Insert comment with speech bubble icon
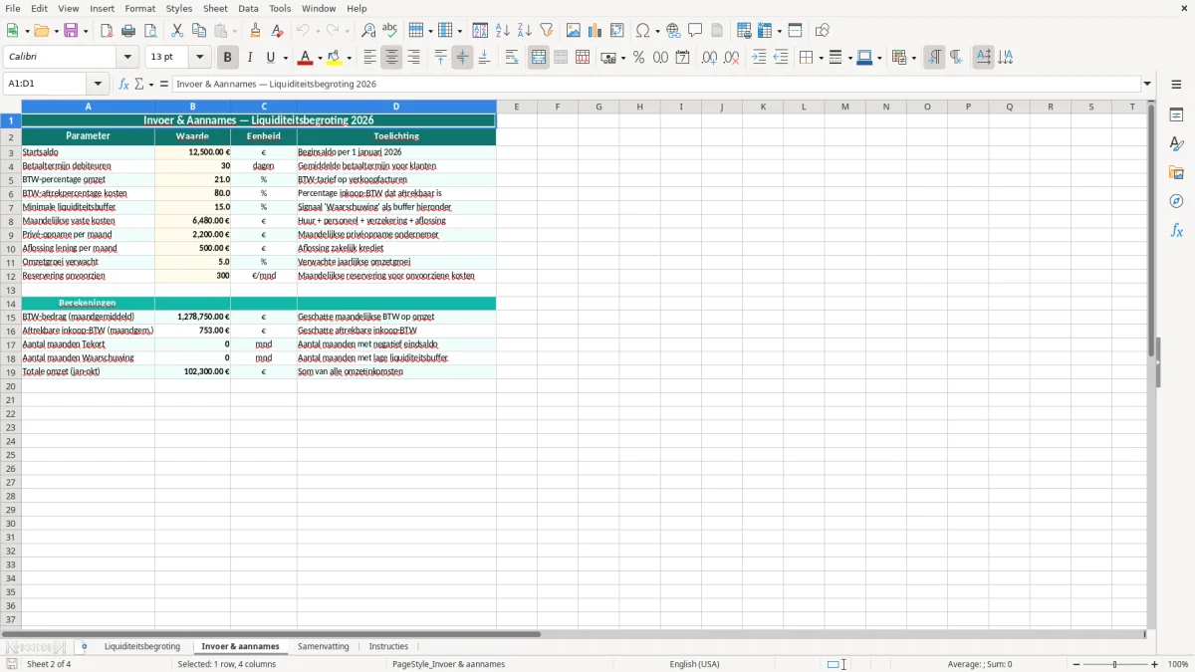The width and height of the screenshot is (1195, 672). click(x=696, y=31)
